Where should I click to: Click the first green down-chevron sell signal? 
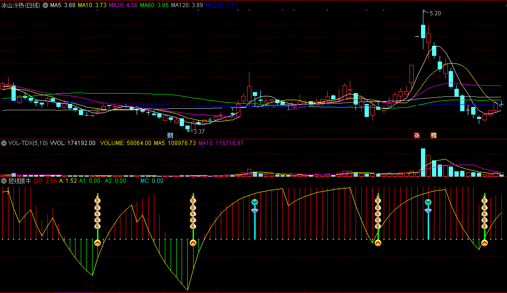coord(255,202)
